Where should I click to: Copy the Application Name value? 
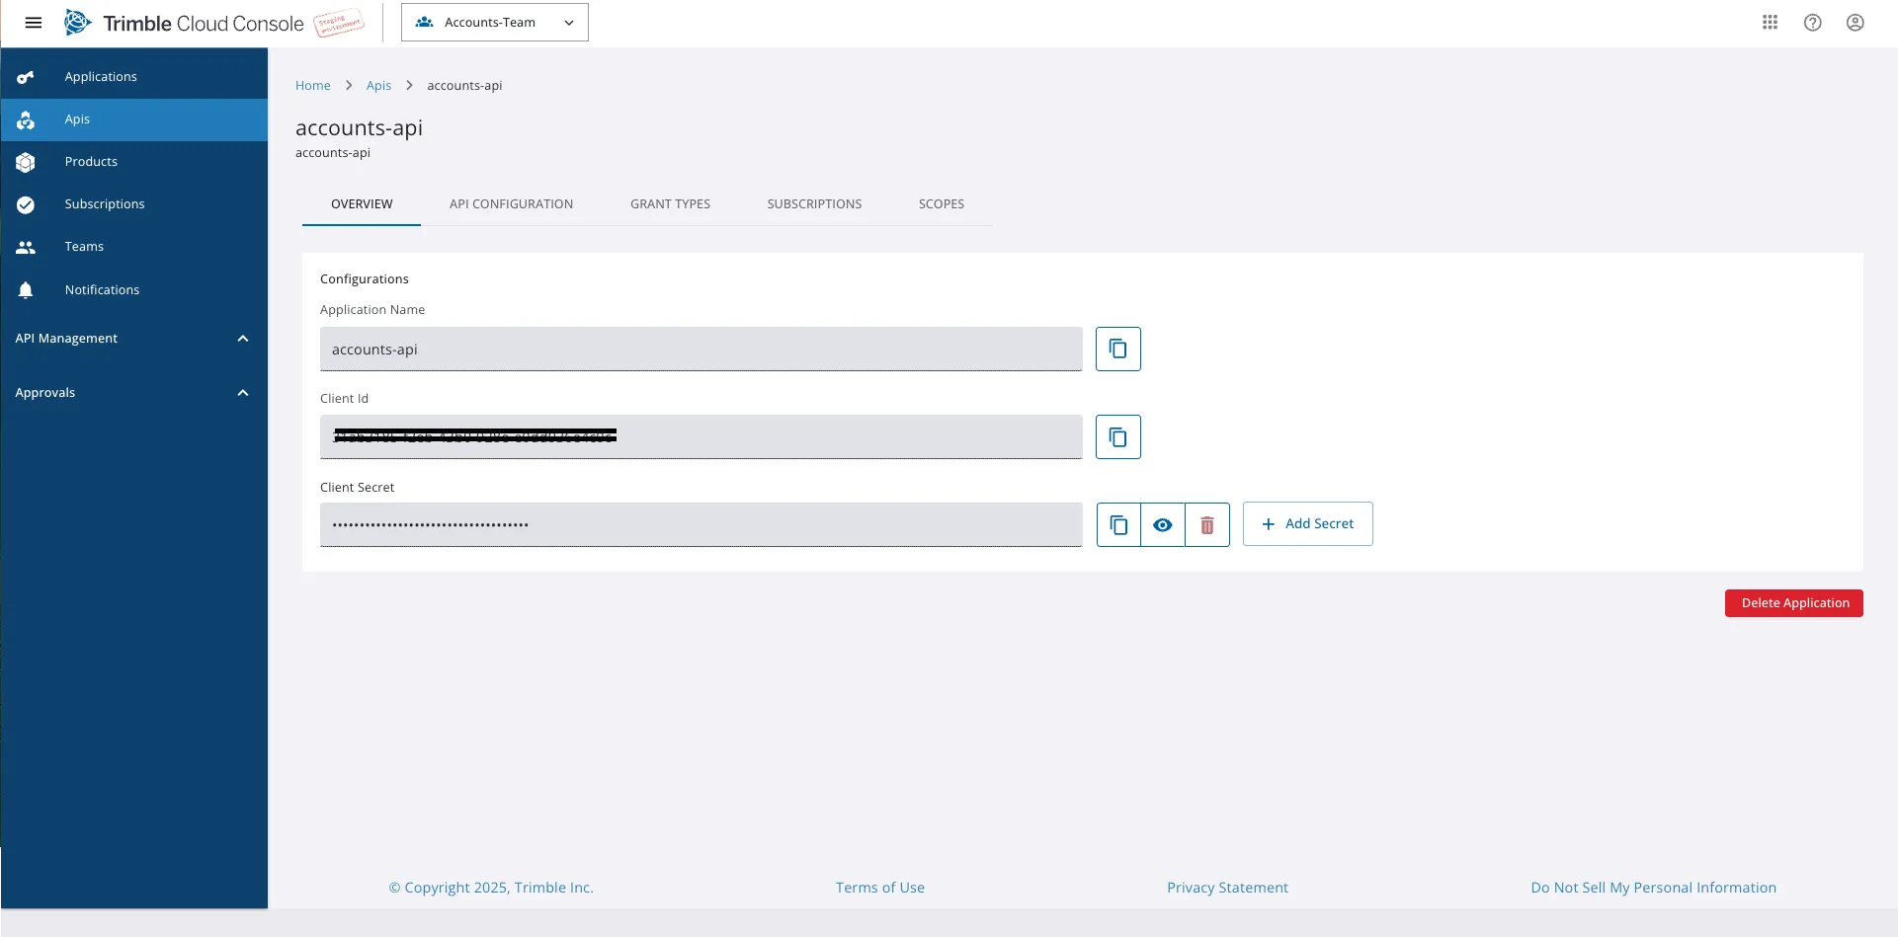pyautogui.click(x=1117, y=349)
